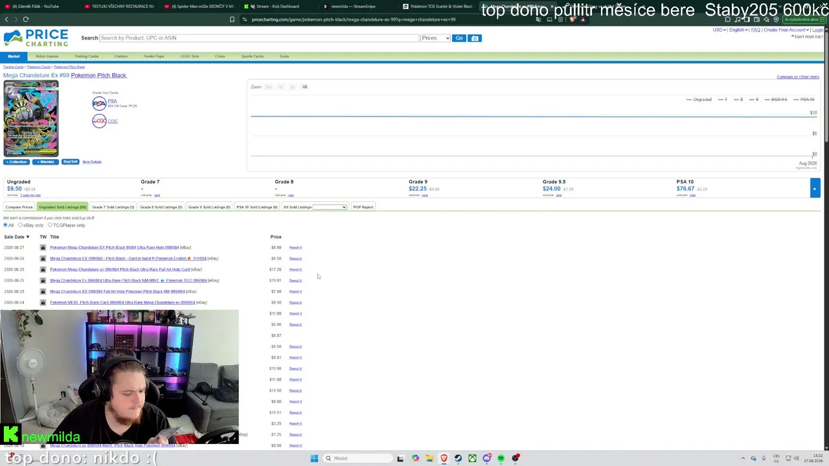Reload the page with the refresh icon
The width and height of the screenshot is (829, 466).
(x=26, y=19)
